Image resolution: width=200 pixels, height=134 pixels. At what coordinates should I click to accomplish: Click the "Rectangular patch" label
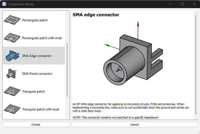(x=35, y=20)
